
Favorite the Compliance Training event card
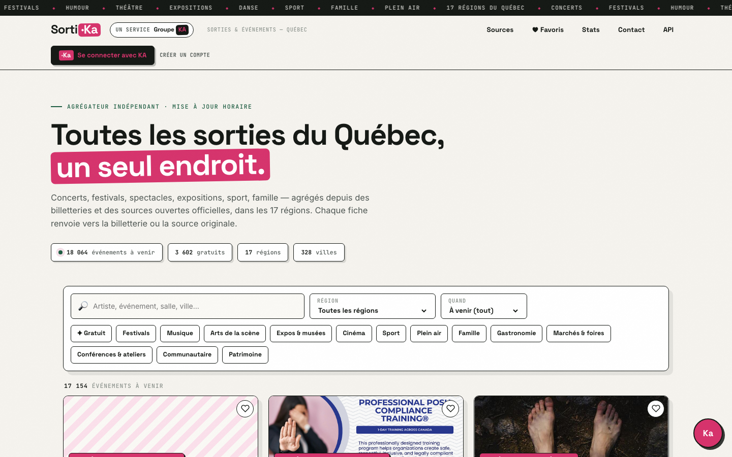point(450,409)
